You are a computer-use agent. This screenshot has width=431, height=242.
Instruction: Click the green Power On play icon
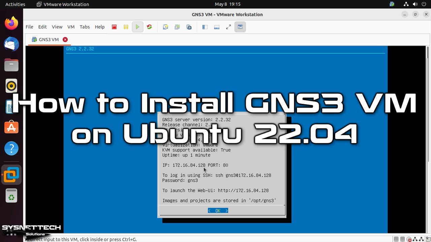tap(137, 27)
